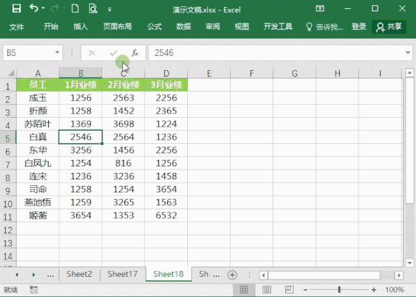Click the Save icon in quick access toolbar

pos(16,9)
